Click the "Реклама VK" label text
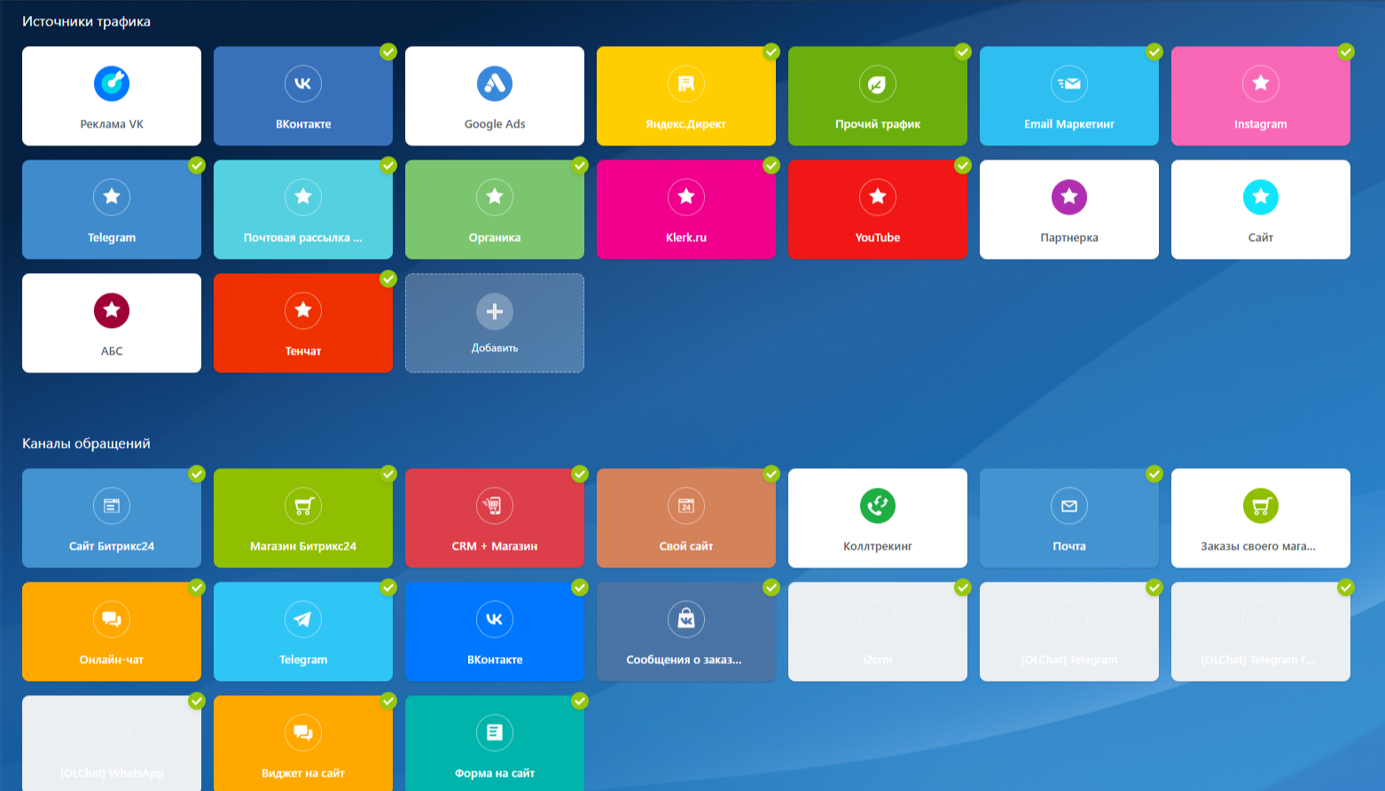 click(x=112, y=124)
